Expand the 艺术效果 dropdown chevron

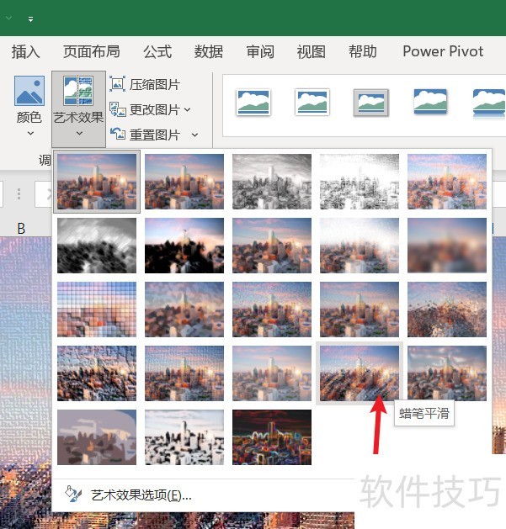click(79, 133)
